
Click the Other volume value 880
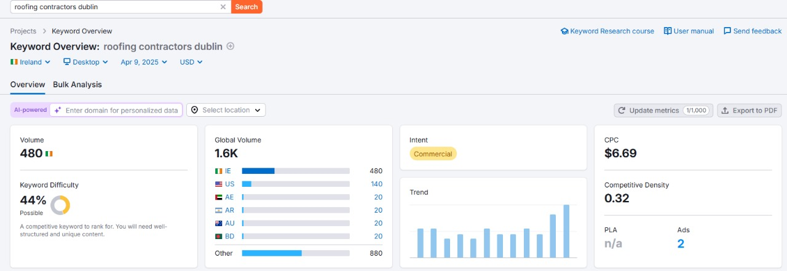pyautogui.click(x=376, y=253)
